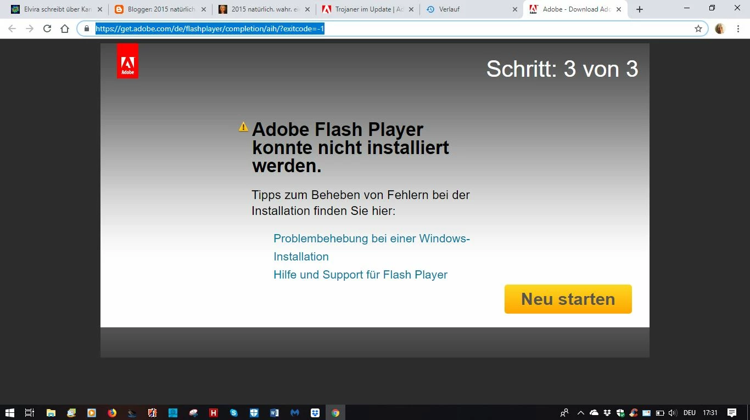
Task: Click the Schritt: 3 von 3 heading
Action: [562, 69]
